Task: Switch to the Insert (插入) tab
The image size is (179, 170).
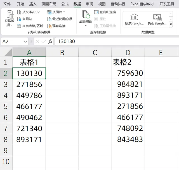Action: tap(33, 4)
